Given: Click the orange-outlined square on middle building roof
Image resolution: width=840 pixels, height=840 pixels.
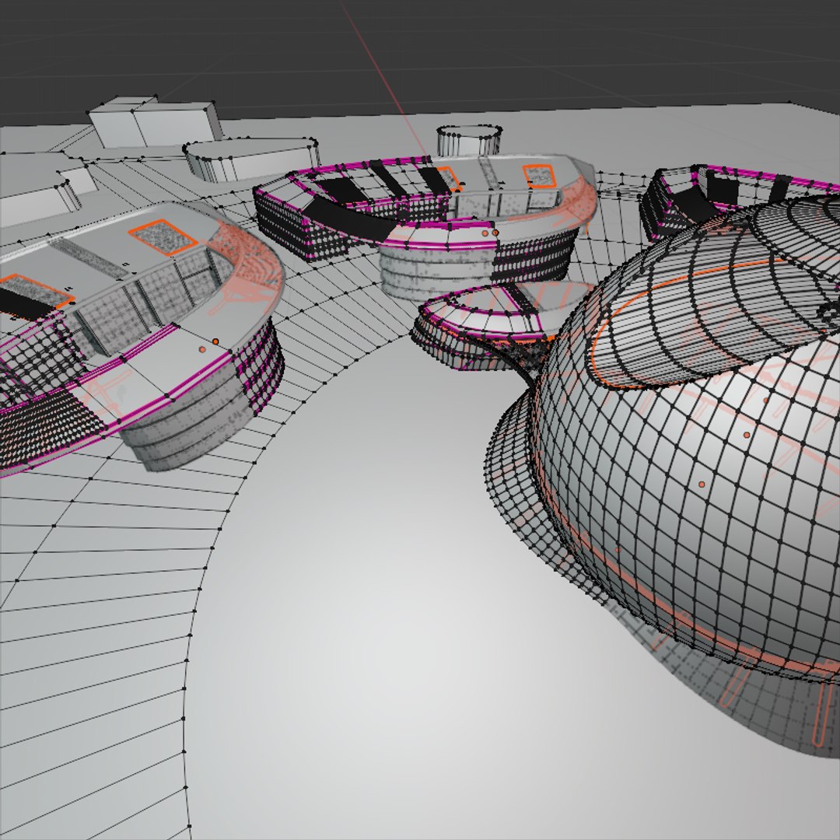Looking at the screenshot, I should [539, 177].
